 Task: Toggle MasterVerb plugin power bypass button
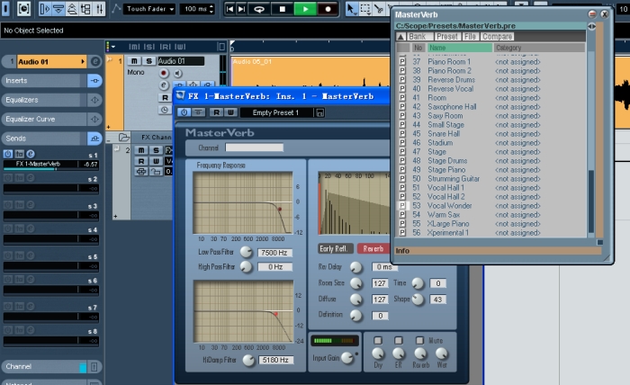[184, 112]
